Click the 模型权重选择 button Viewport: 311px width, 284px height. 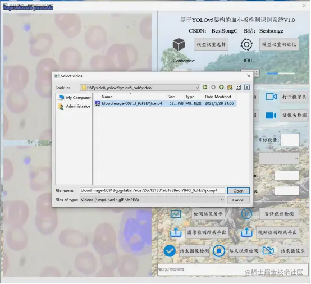[x=211, y=44]
